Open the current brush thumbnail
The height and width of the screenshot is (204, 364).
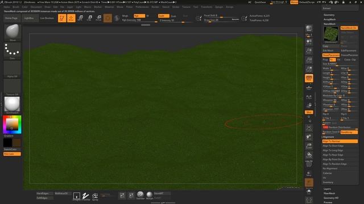pyautogui.click(x=13, y=32)
